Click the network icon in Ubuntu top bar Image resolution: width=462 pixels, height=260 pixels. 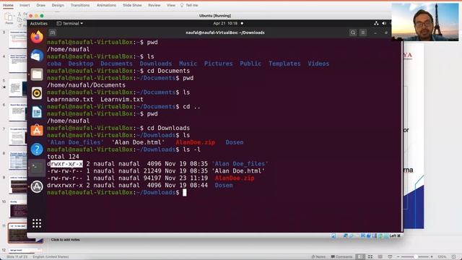(376, 23)
